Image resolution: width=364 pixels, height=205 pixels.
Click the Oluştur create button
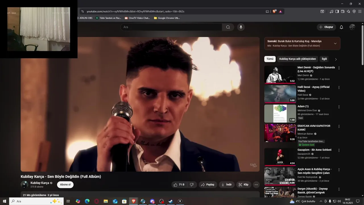[x=326, y=27]
